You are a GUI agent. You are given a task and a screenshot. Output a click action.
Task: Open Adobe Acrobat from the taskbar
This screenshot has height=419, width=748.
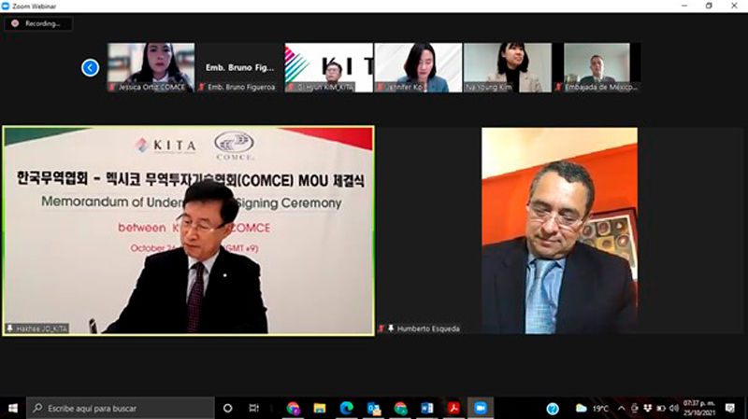click(x=453, y=408)
